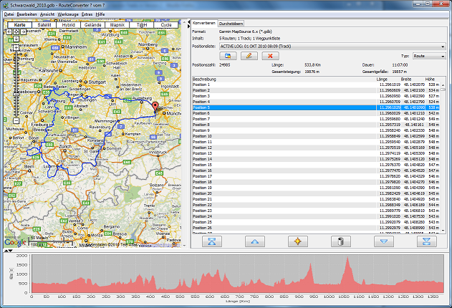Switch to the Durchstöbern tab

click(x=231, y=24)
